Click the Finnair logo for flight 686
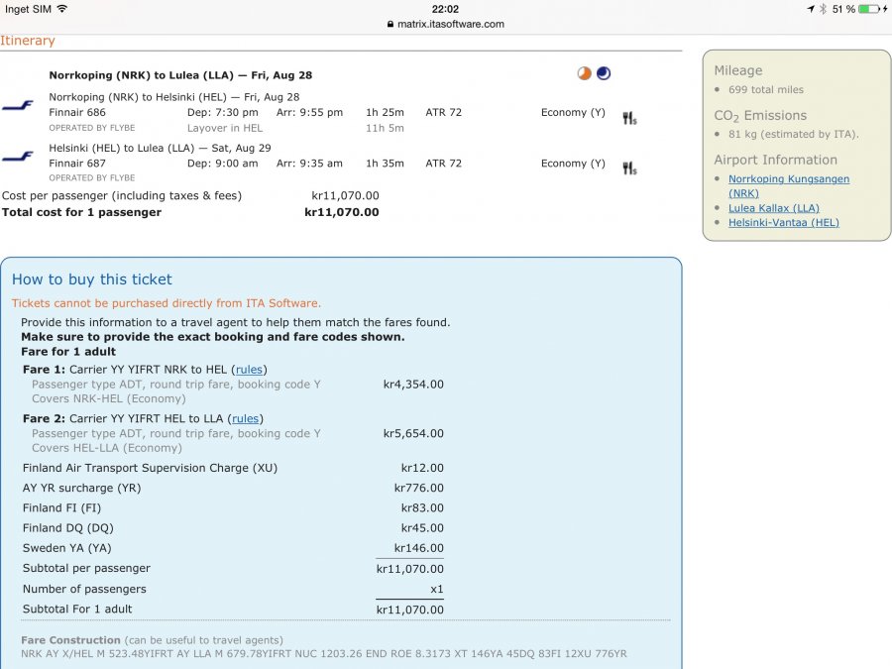Screen dimensions: 892x669 coord(17,106)
